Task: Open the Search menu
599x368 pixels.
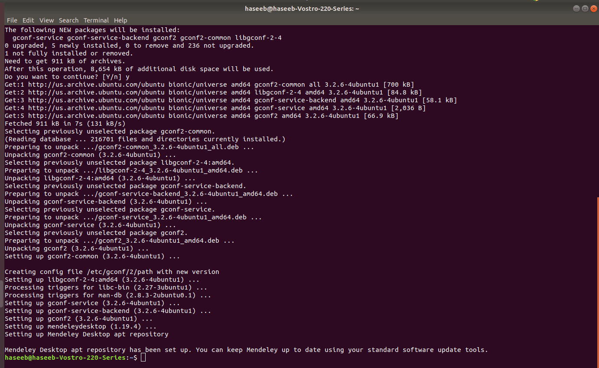Action: click(x=68, y=20)
